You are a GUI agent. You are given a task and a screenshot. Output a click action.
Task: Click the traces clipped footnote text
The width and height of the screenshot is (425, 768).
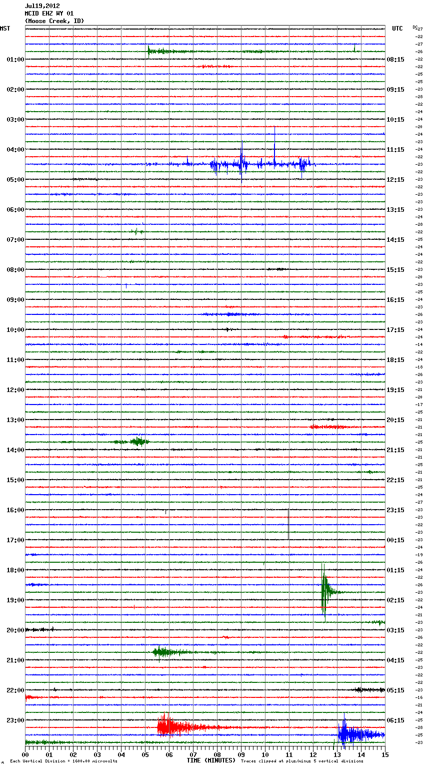302,761
